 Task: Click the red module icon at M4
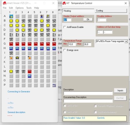pos(30,71)
